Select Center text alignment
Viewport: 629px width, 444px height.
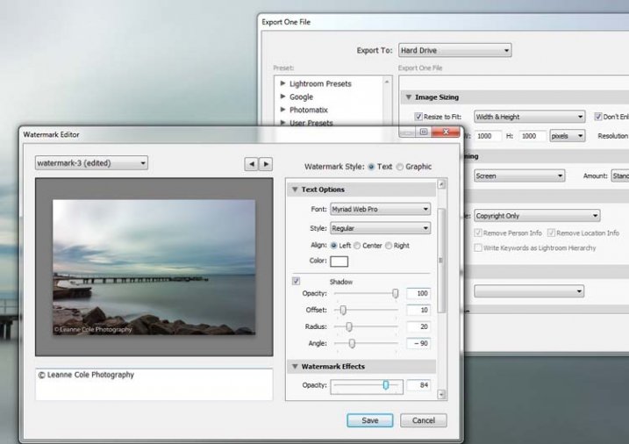(x=358, y=246)
